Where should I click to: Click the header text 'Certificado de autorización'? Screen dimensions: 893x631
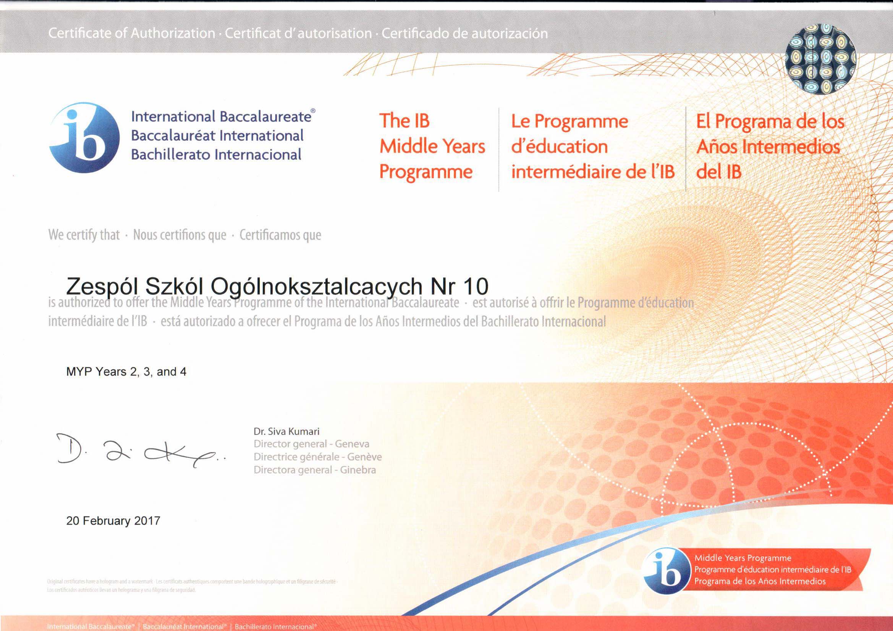click(x=464, y=34)
